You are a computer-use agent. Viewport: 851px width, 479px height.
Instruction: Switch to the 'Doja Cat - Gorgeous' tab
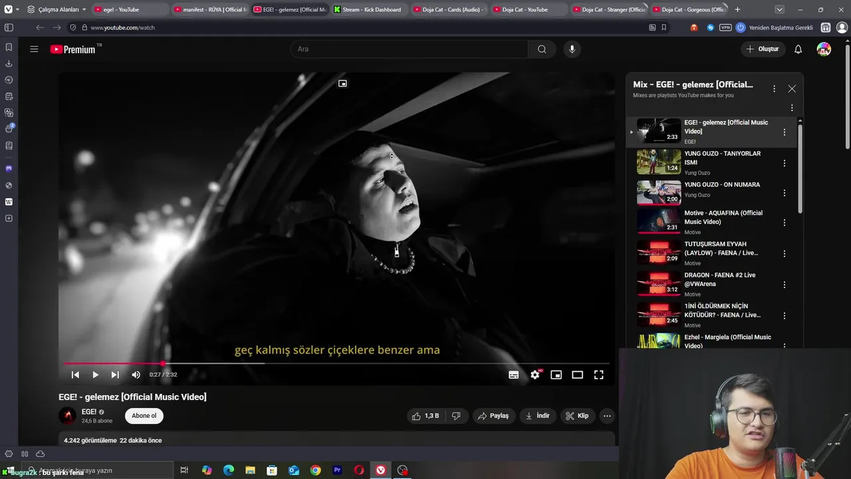pyautogui.click(x=689, y=9)
